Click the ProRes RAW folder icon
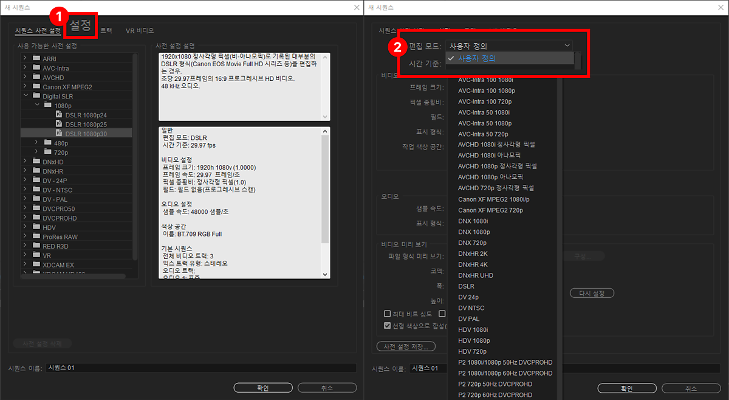729x400 pixels. (x=35, y=237)
